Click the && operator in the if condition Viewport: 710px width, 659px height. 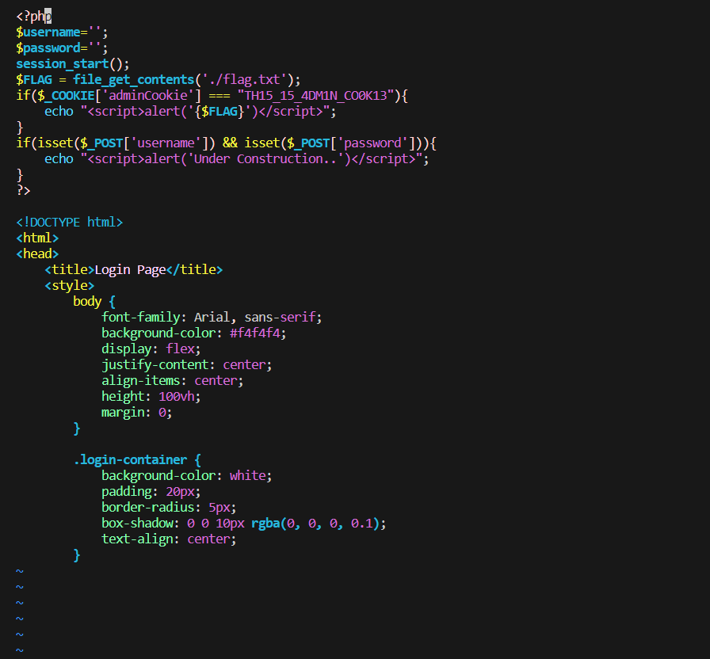coord(230,143)
